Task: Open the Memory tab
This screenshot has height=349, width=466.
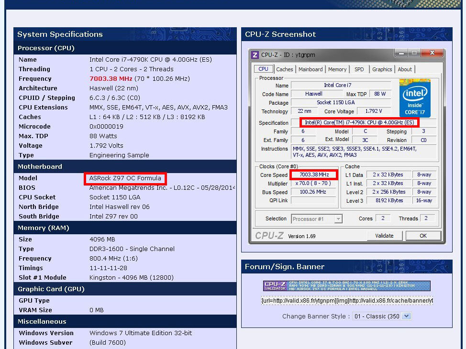Action: (x=337, y=69)
